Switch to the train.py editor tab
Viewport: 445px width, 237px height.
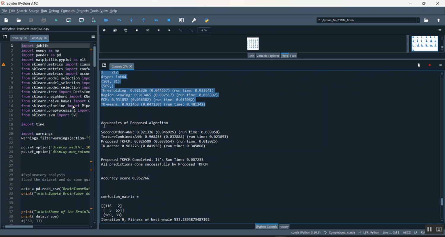pos(17,38)
